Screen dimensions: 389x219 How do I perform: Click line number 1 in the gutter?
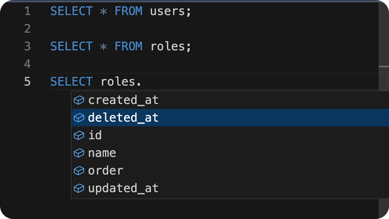28,11
